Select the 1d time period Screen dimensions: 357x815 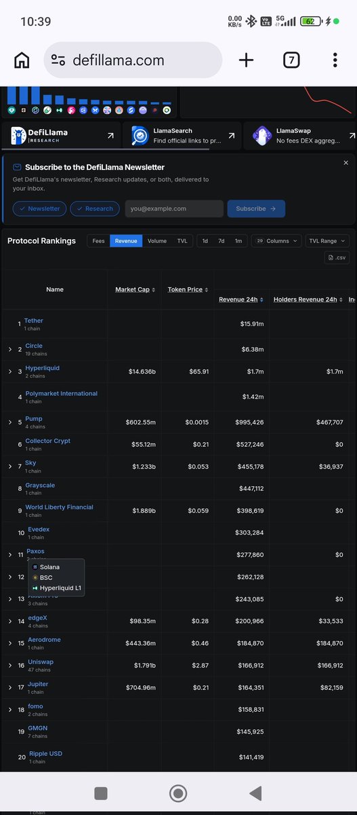pos(205,240)
